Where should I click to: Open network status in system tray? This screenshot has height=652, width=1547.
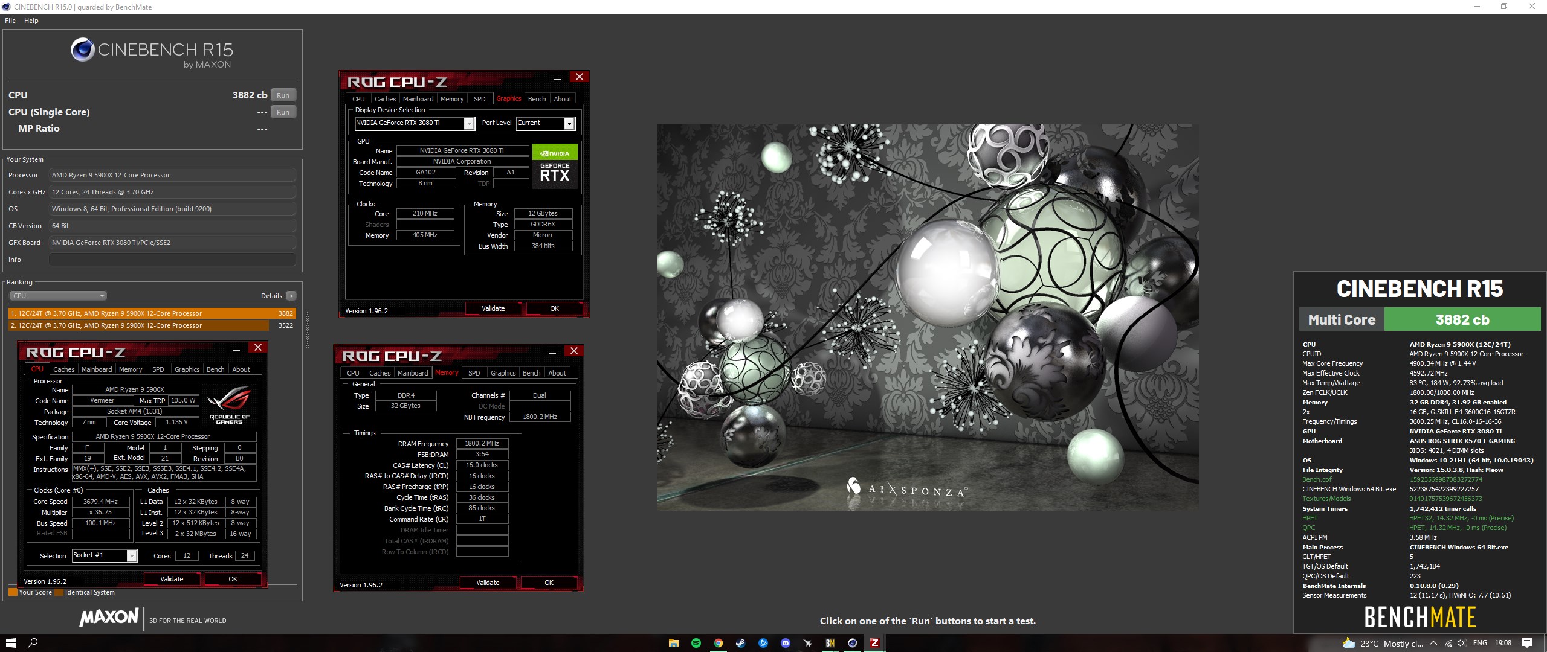(x=1448, y=643)
